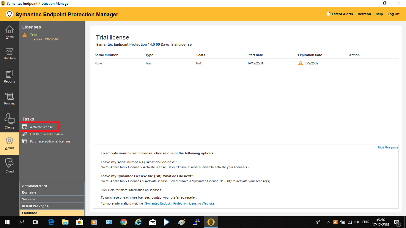Viewport: 406px width, 228px height.
Task: Click the Hide this page link
Action: tap(388, 147)
